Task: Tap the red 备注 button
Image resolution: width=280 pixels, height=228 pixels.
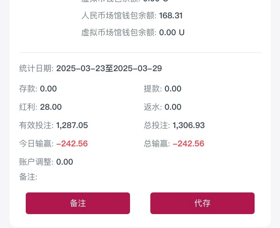Action: tap(78, 203)
